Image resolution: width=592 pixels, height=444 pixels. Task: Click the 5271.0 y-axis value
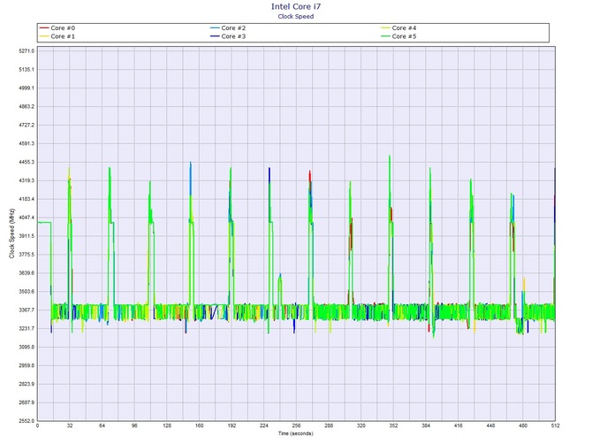click(x=26, y=51)
